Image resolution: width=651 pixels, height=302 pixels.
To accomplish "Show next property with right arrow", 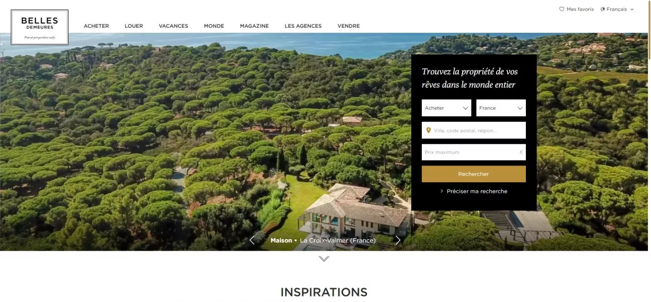I will coord(398,240).
